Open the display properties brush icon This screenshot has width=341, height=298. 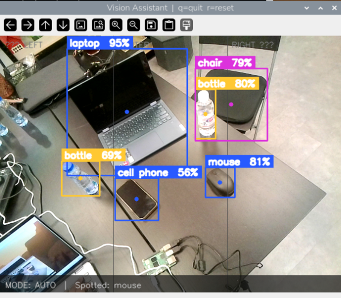pyautogui.click(x=186, y=25)
